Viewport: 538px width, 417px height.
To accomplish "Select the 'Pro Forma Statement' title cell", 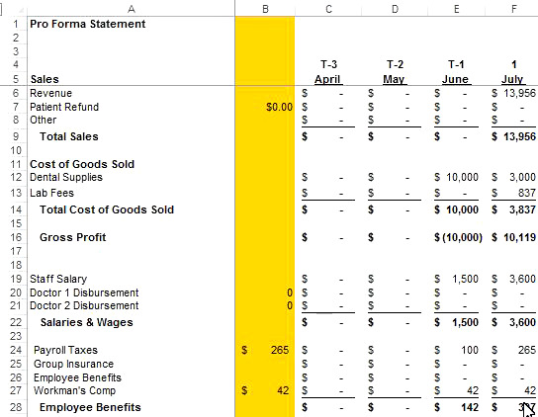I will click(87, 24).
